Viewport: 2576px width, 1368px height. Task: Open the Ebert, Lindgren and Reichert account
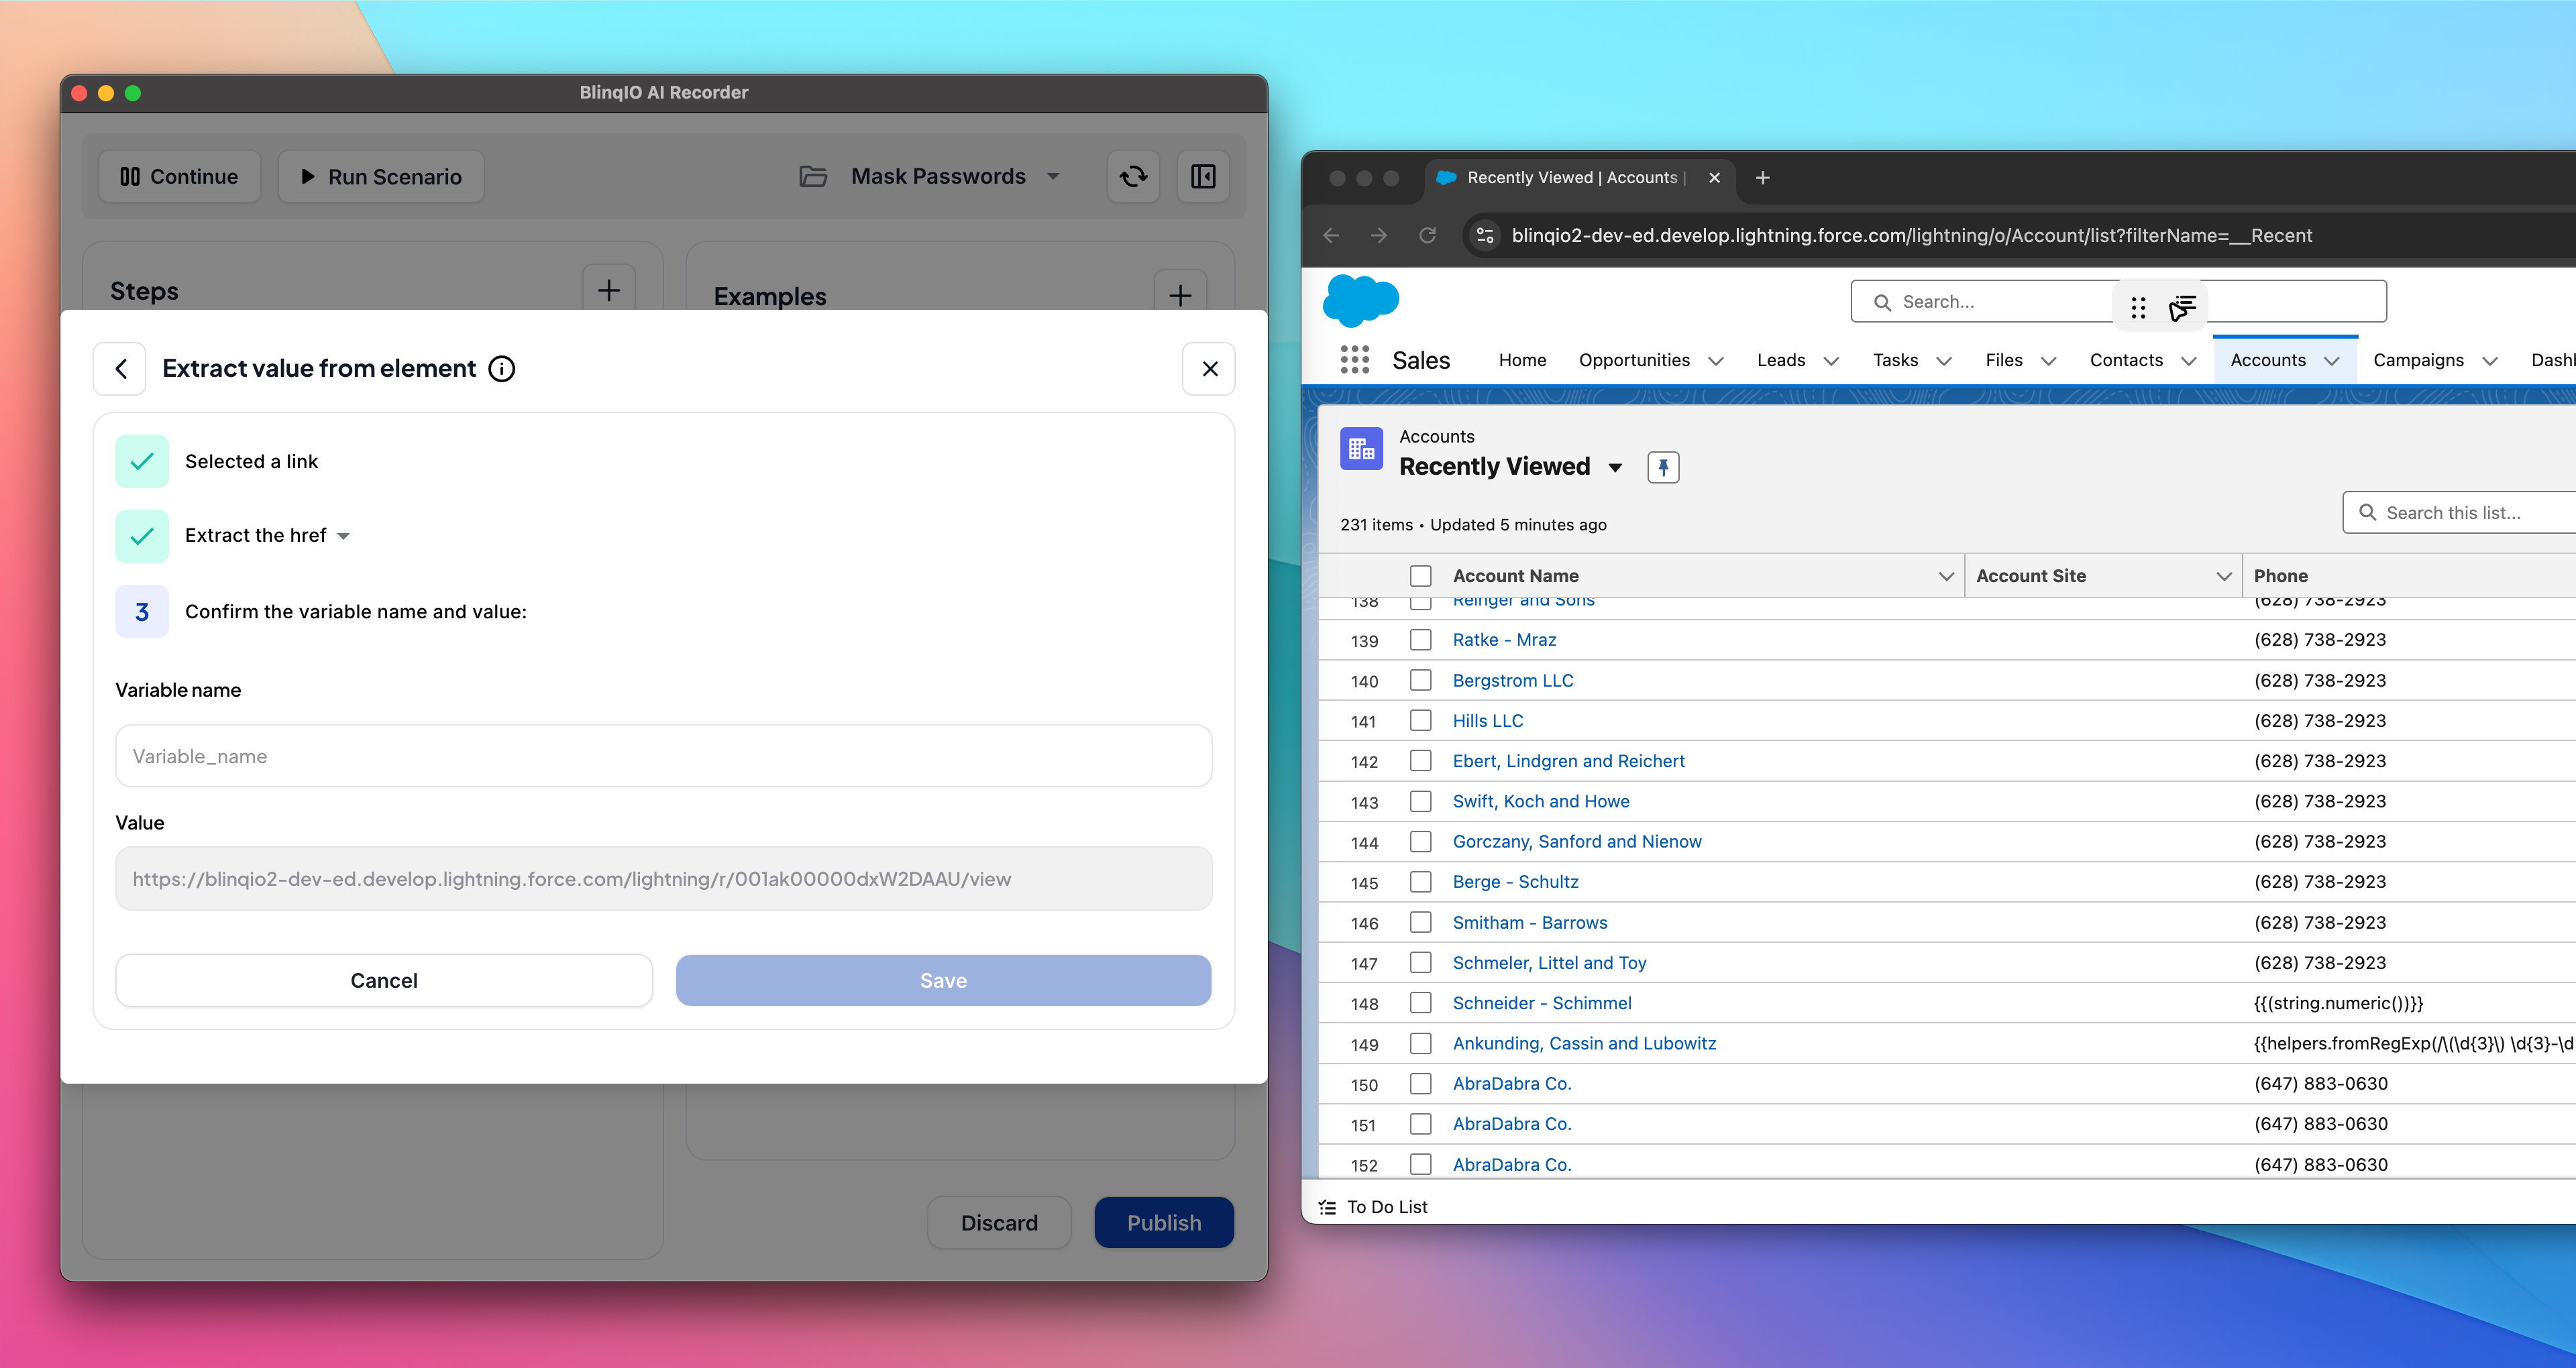1568,762
